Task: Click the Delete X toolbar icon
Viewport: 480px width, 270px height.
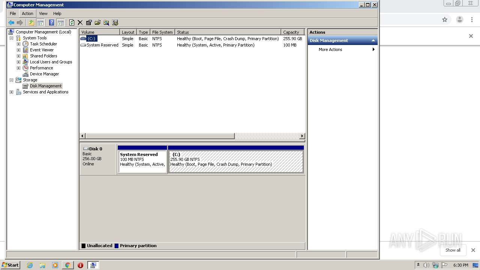Action: (80, 22)
